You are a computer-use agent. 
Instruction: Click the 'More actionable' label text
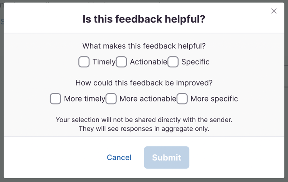click(x=147, y=98)
